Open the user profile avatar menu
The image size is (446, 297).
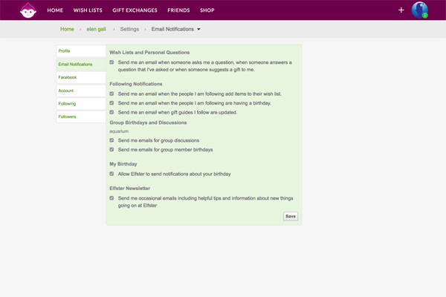pyautogui.click(x=419, y=10)
